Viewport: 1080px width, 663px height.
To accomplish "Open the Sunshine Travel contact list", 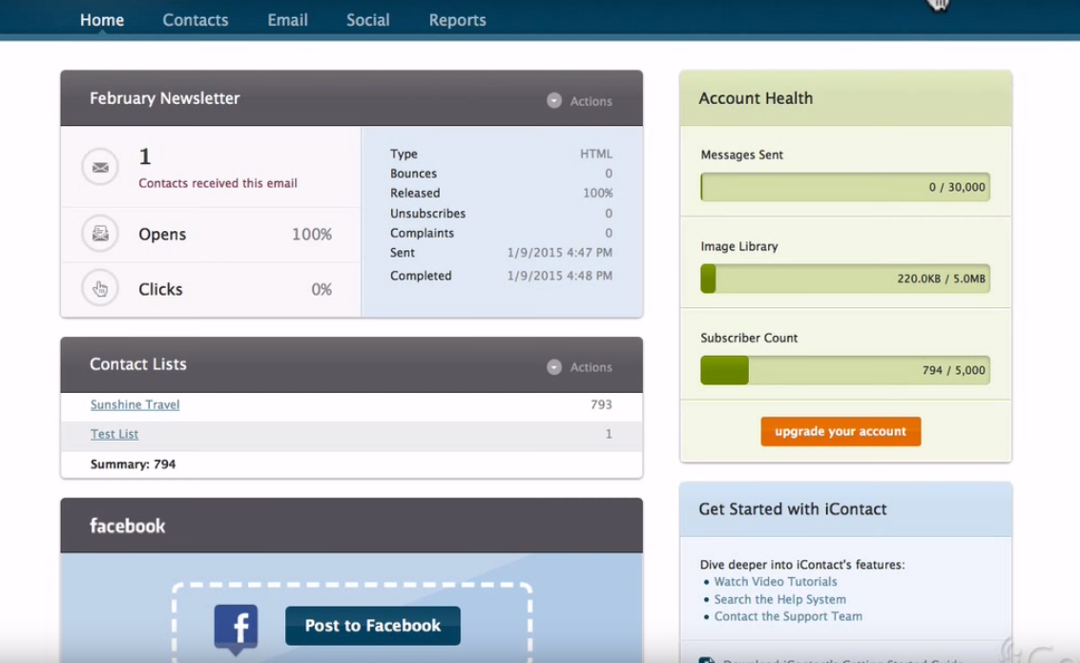I will click(x=135, y=404).
